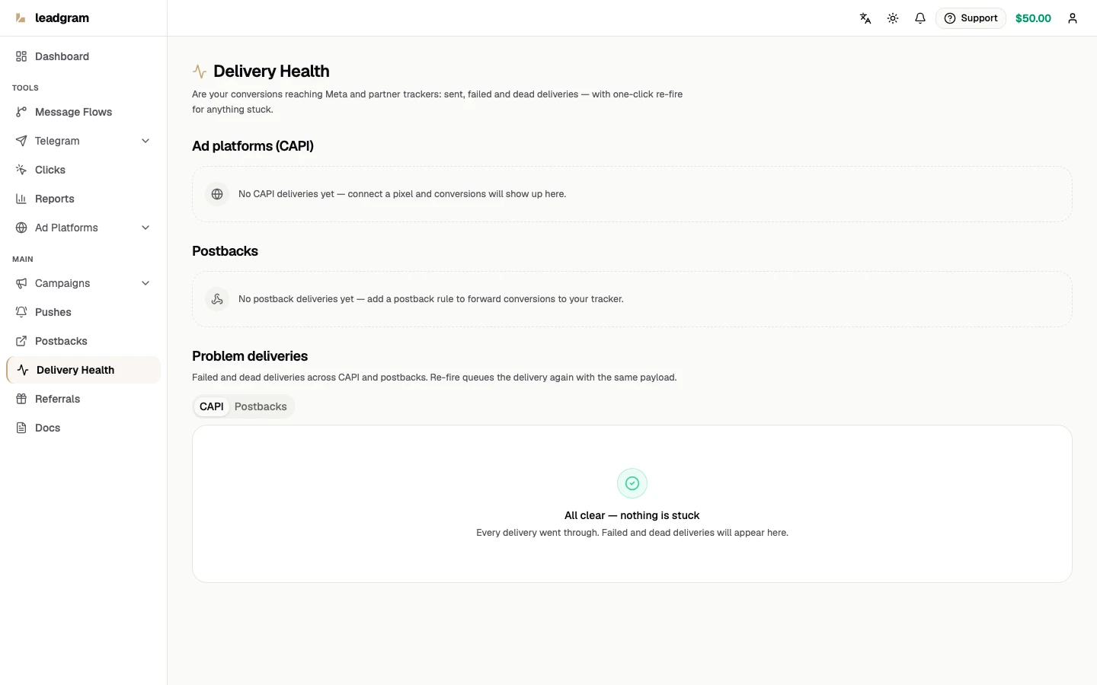The width and height of the screenshot is (1097, 685).
Task: Click the webhook icon in the Postbacks empty card
Action: coord(217,299)
